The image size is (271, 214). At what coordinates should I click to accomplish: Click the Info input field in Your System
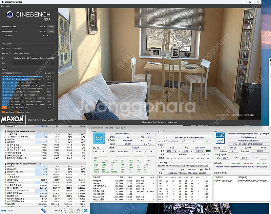click(x=34, y=63)
